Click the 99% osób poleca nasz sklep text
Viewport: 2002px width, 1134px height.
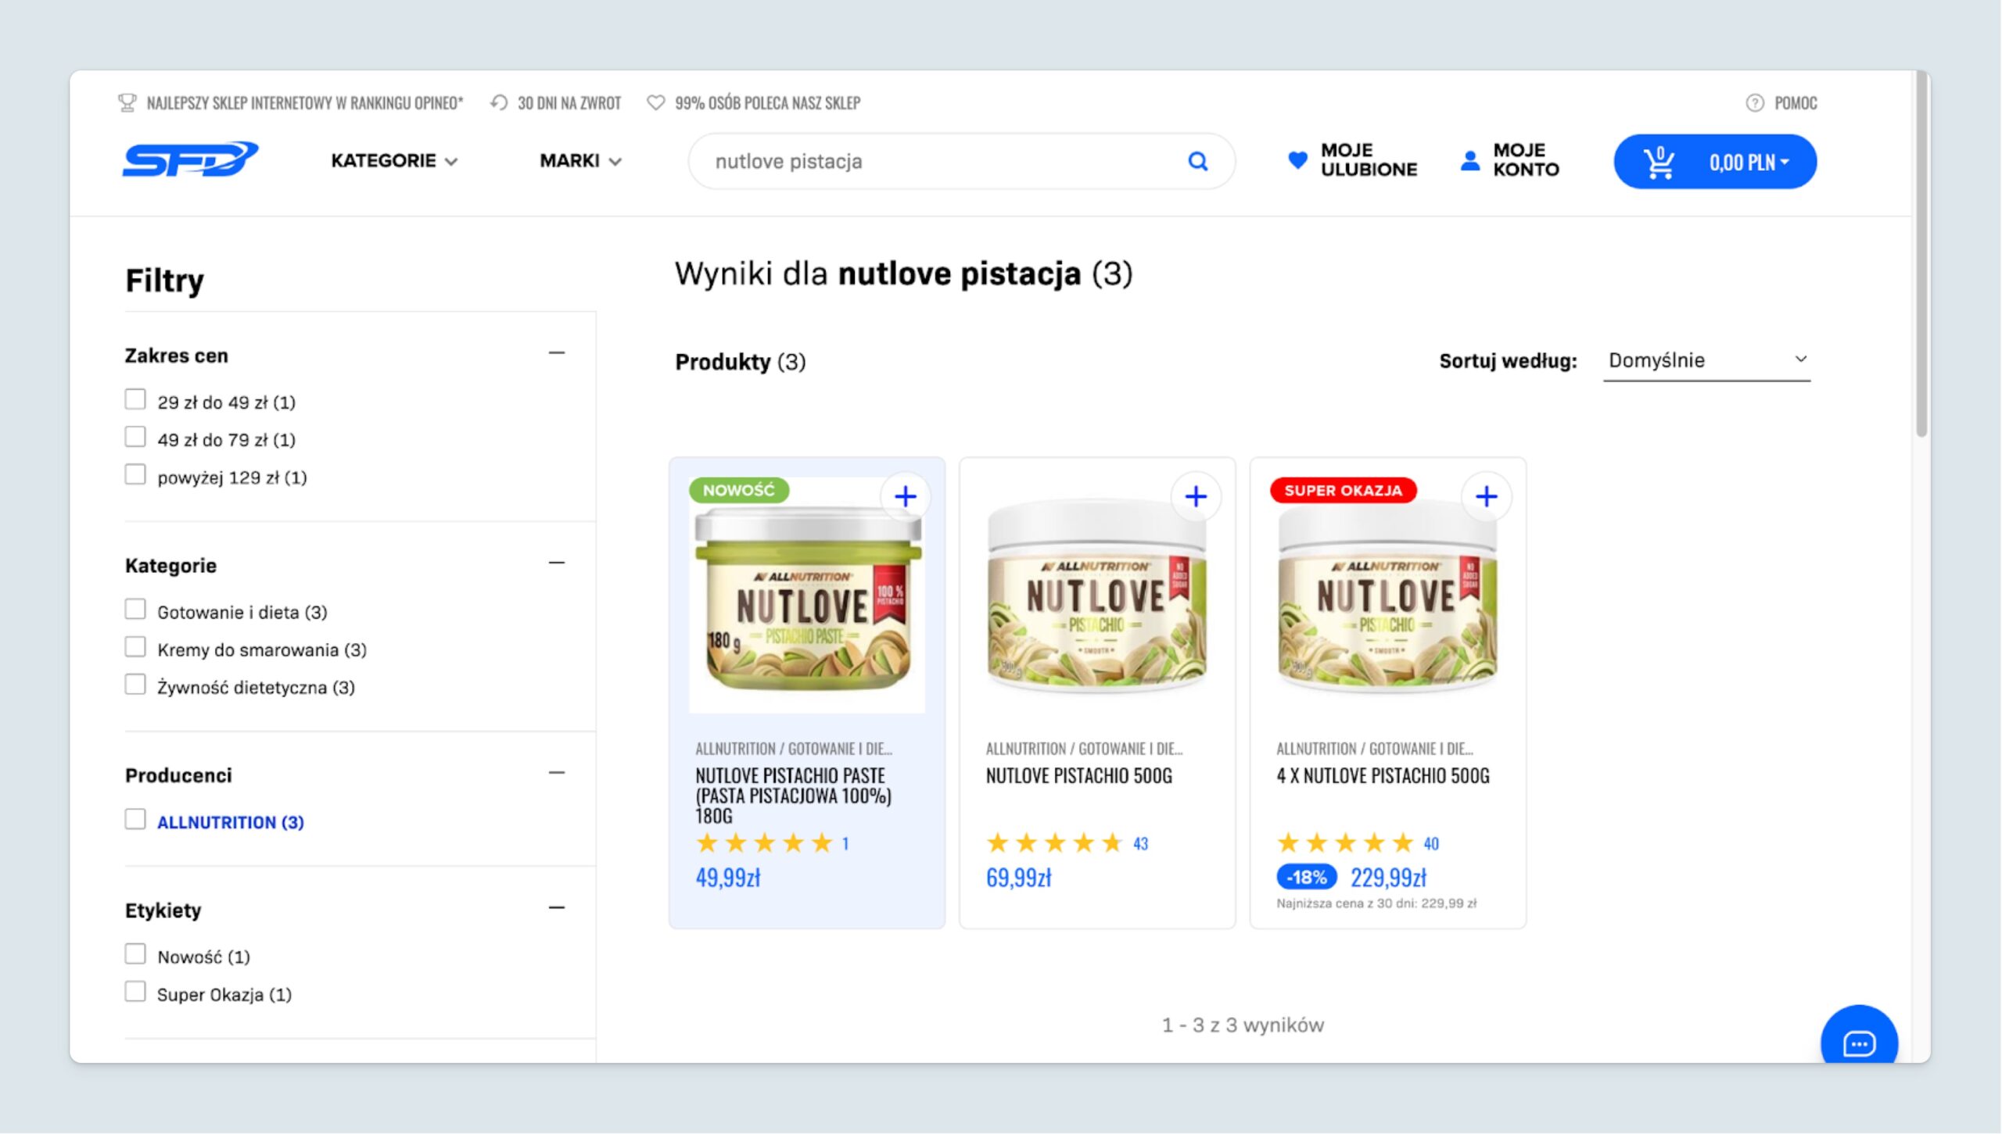click(x=767, y=103)
